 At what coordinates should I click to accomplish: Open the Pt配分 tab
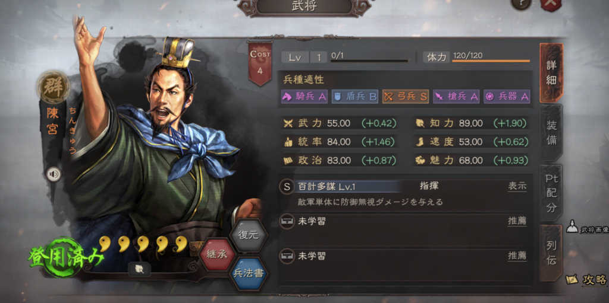click(551, 193)
